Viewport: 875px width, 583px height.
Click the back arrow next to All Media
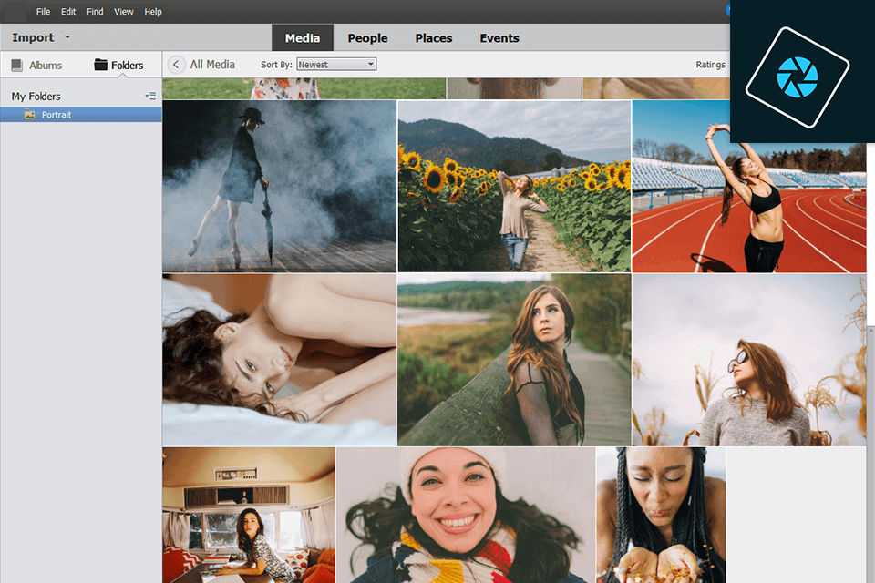pos(176,65)
